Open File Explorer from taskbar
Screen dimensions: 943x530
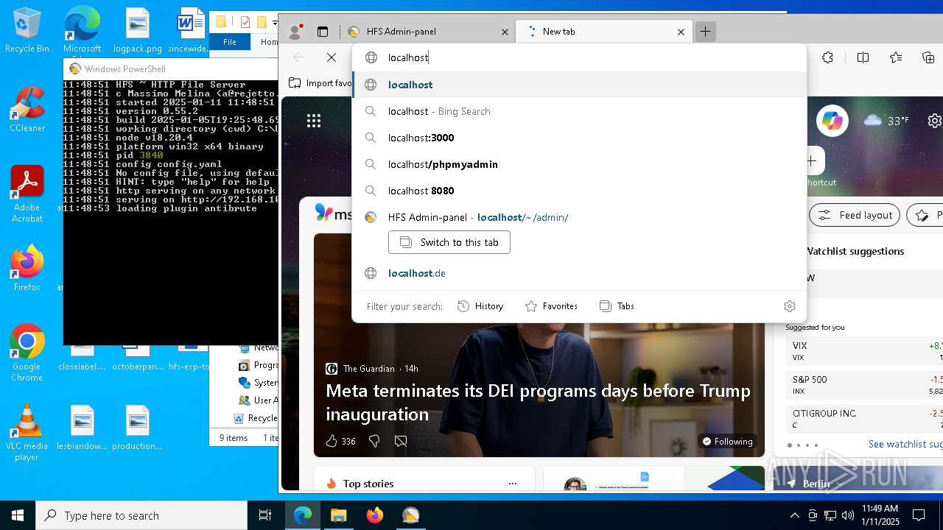click(x=338, y=515)
